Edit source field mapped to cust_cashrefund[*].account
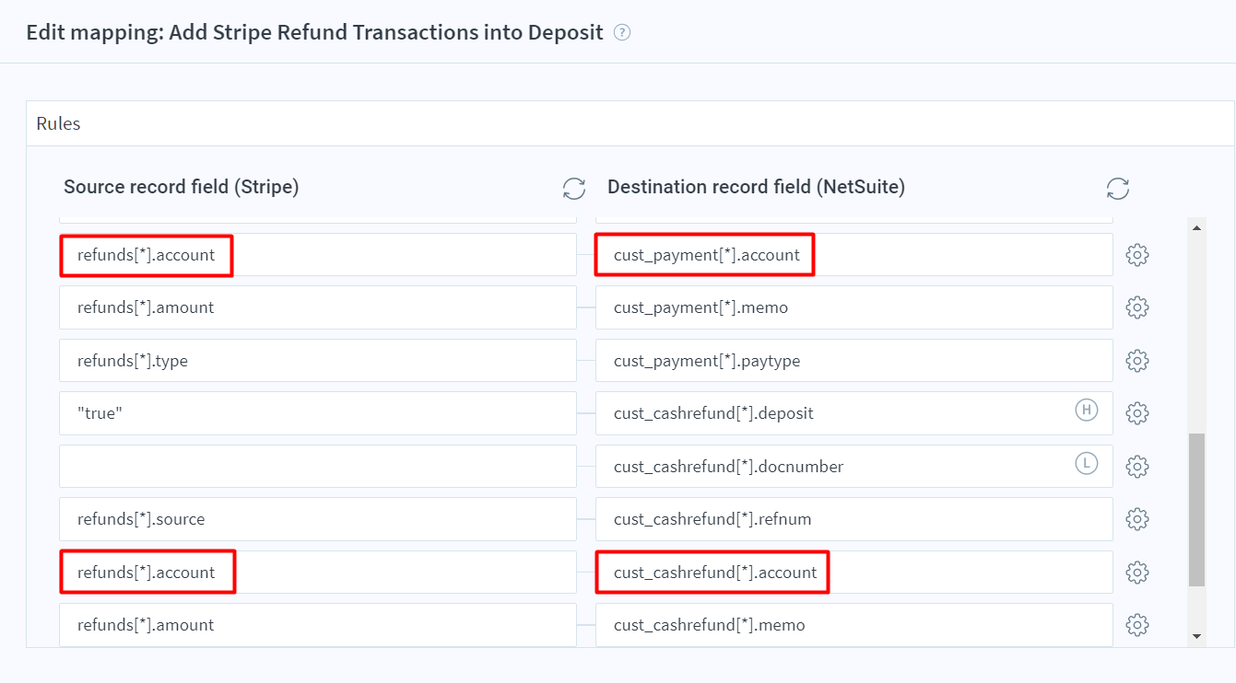 (318, 573)
